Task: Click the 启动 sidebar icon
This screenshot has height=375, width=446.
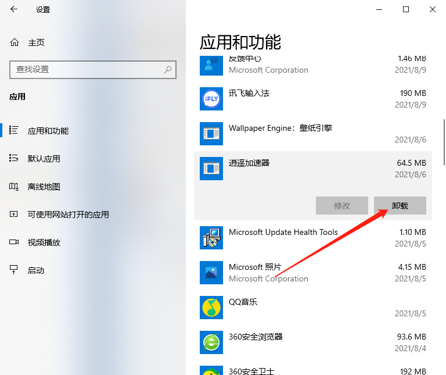Action: click(14, 269)
